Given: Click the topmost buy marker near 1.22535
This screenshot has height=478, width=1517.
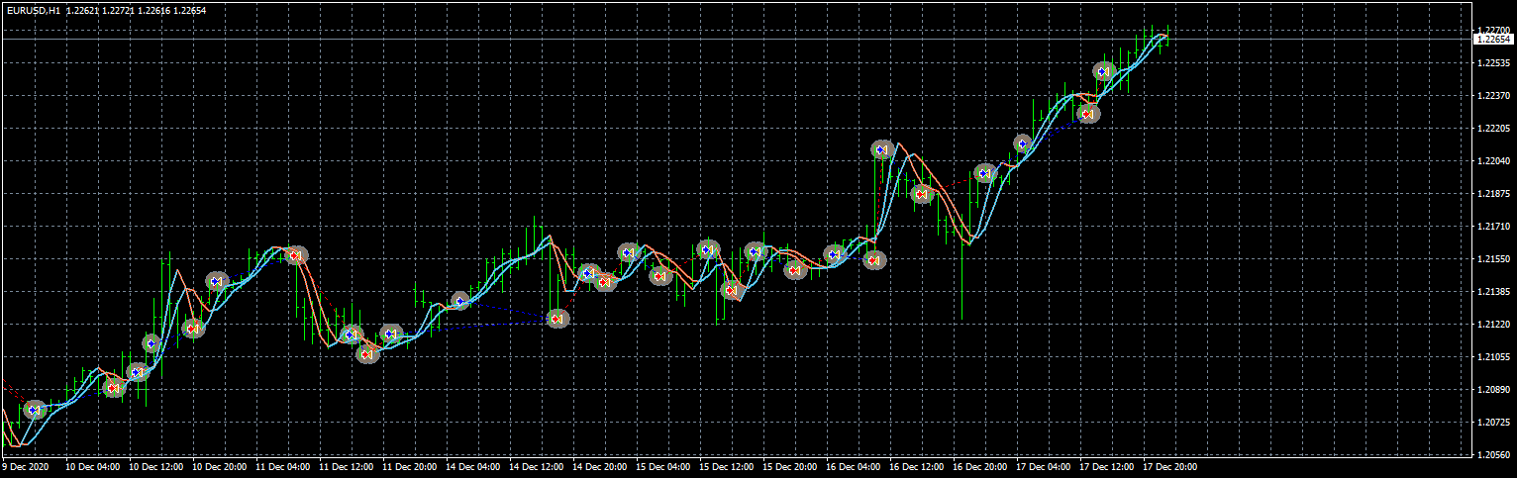Looking at the screenshot, I should 1104,71.
